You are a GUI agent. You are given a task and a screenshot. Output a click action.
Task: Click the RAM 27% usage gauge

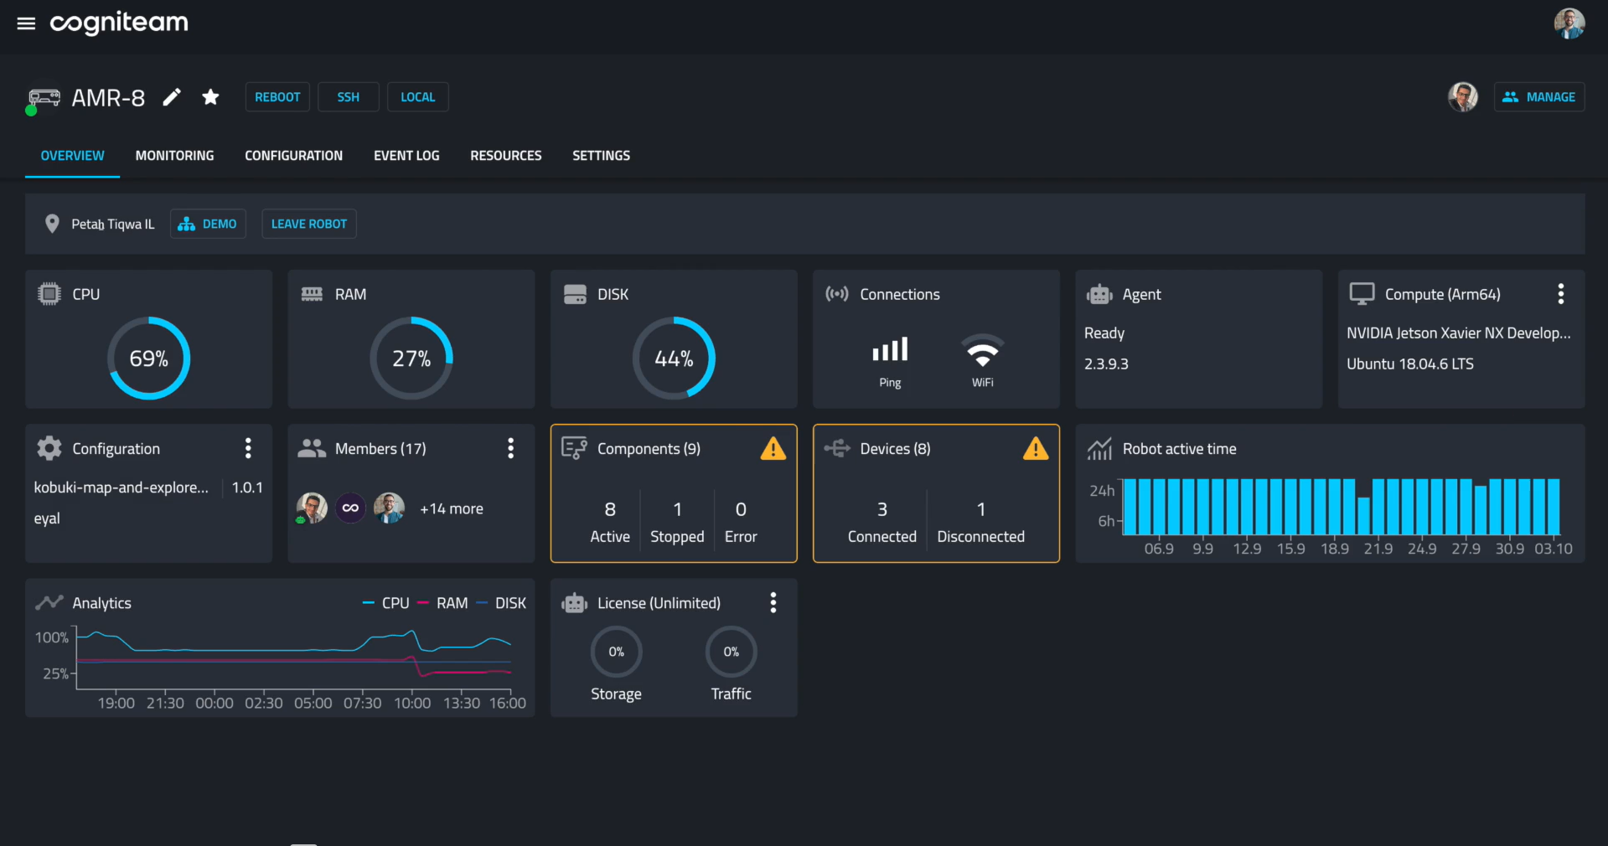(x=411, y=359)
